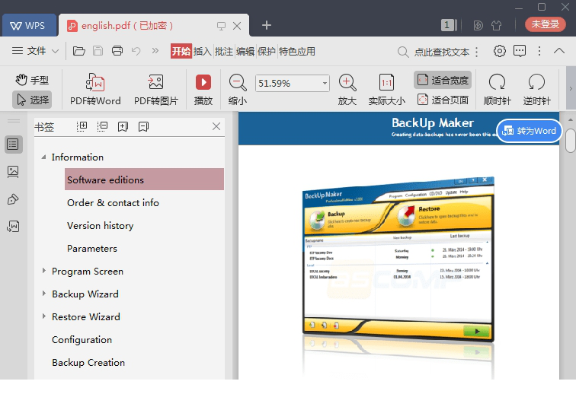The height and width of the screenshot is (394, 576).
Task: Open the thumbnails sidebar panel icon
Action: 13,172
